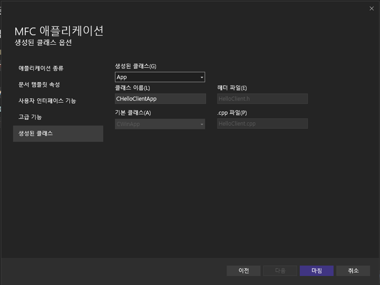Click the 생성된 클래스 옵션 subtitle
Image resolution: width=380 pixels, height=285 pixels.
point(43,43)
